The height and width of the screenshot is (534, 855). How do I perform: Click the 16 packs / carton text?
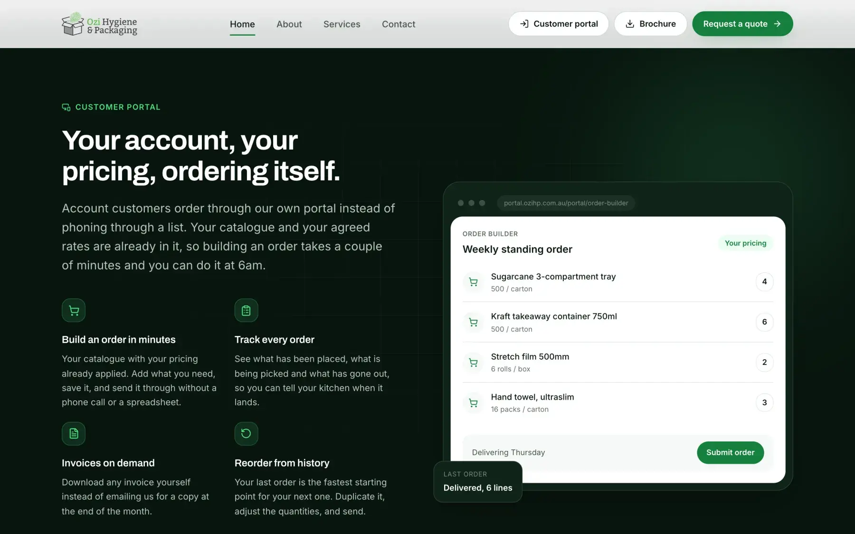520,409
